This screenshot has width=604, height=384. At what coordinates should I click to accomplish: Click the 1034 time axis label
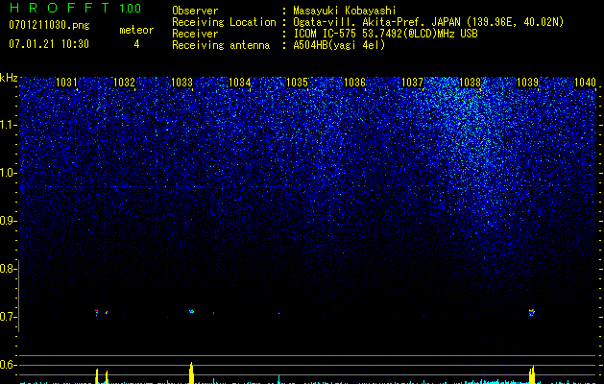(240, 82)
